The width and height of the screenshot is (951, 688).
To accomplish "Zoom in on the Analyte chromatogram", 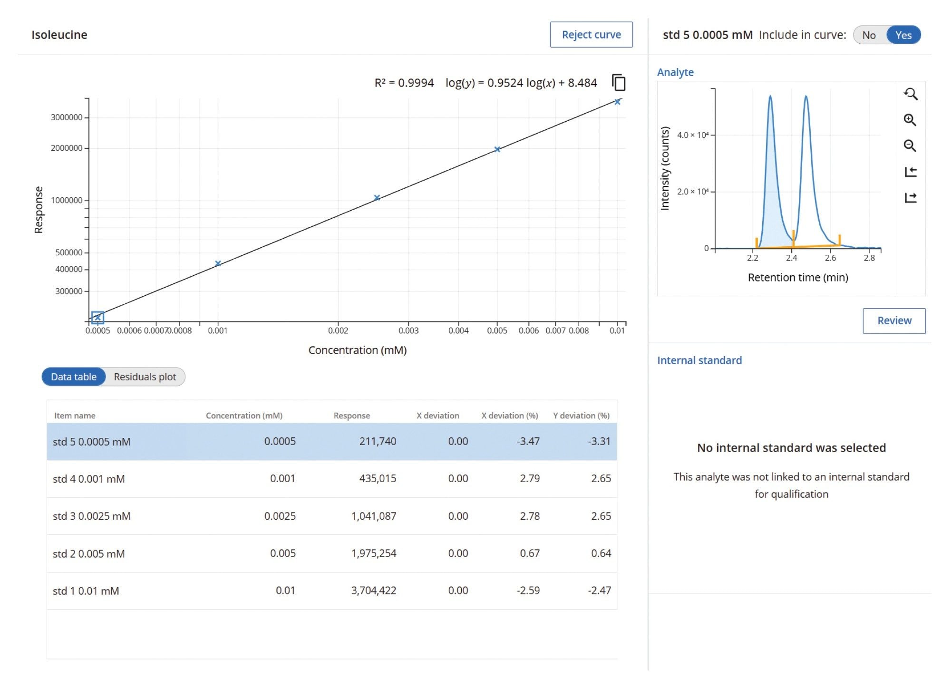I will coord(910,120).
